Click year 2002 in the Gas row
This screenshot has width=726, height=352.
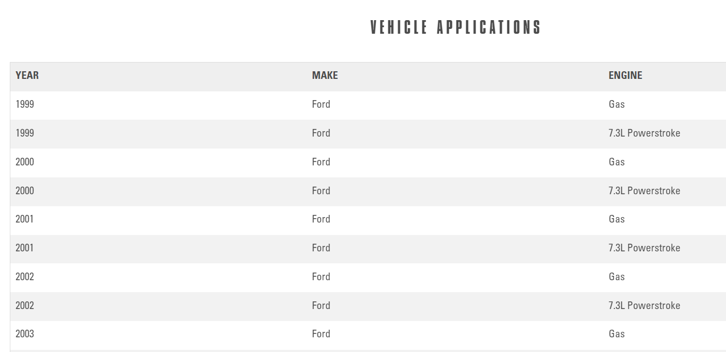(x=25, y=277)
